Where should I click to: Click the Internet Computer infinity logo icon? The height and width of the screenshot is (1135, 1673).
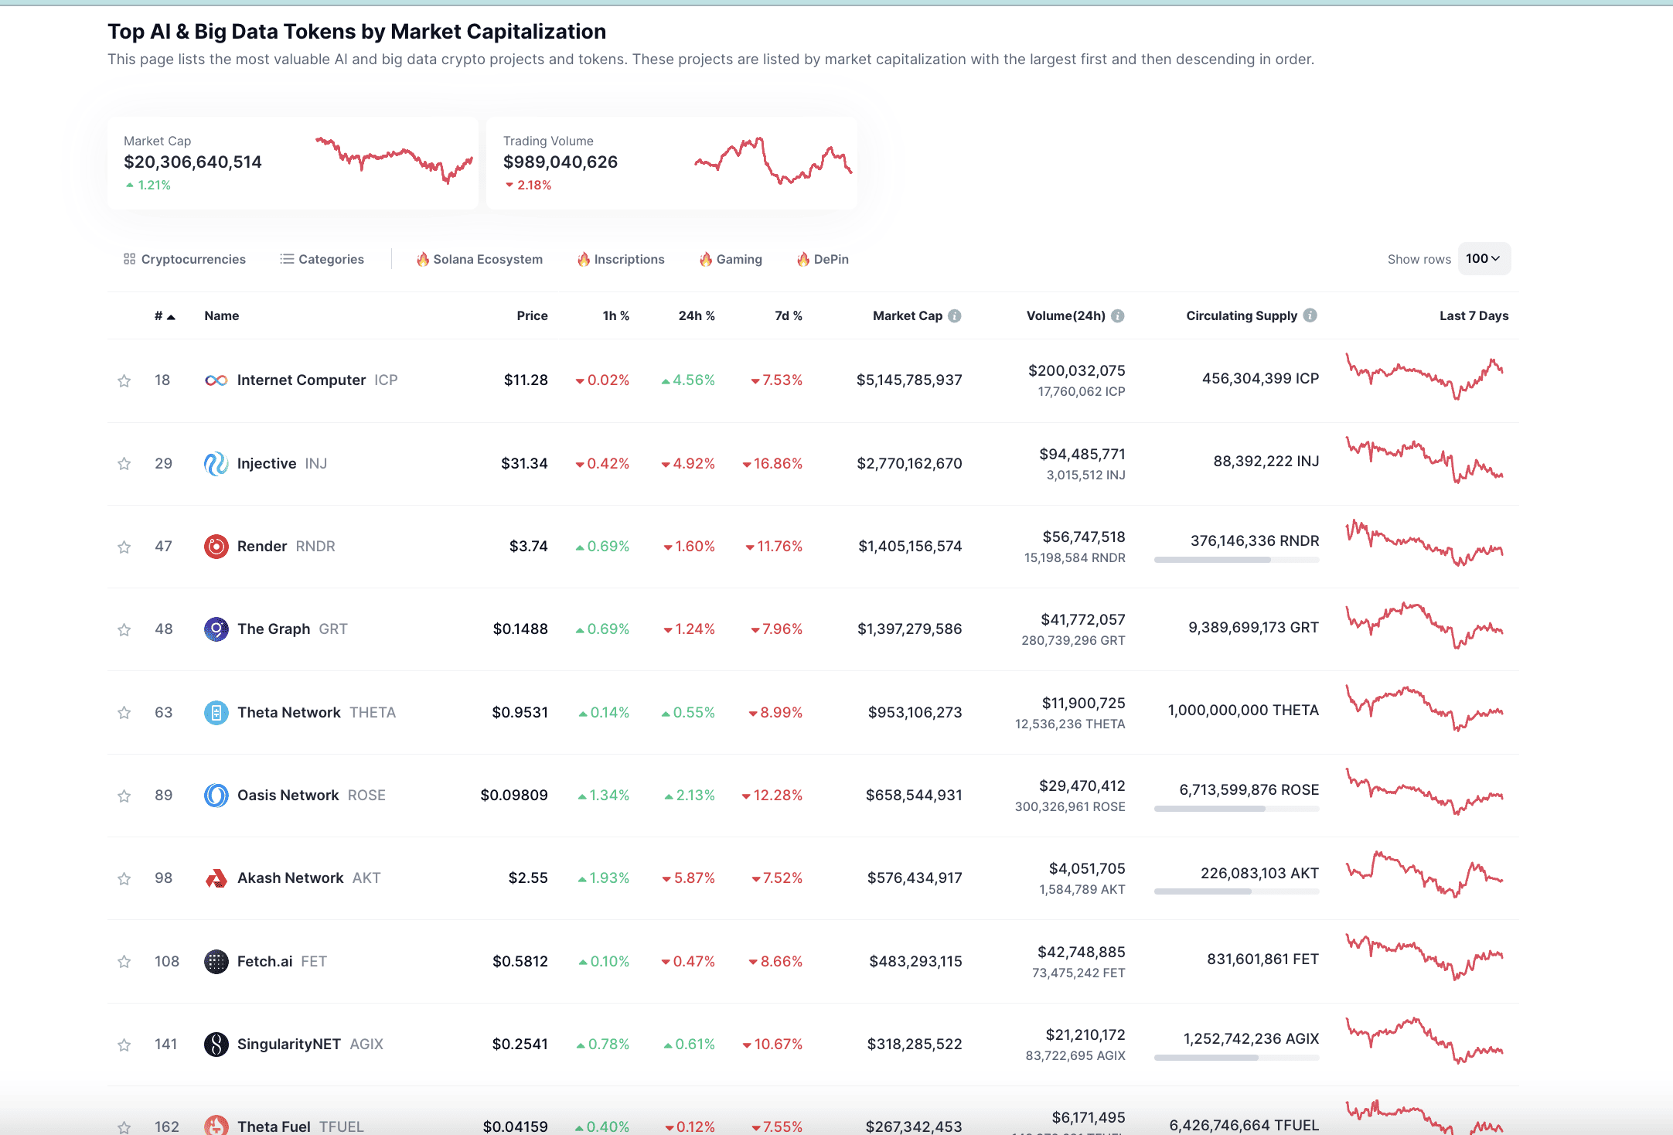tap(216, 380)
